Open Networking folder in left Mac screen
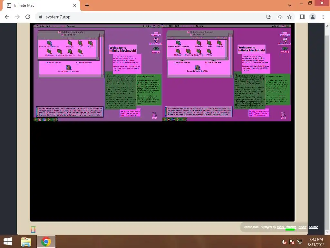 (60, 53)
